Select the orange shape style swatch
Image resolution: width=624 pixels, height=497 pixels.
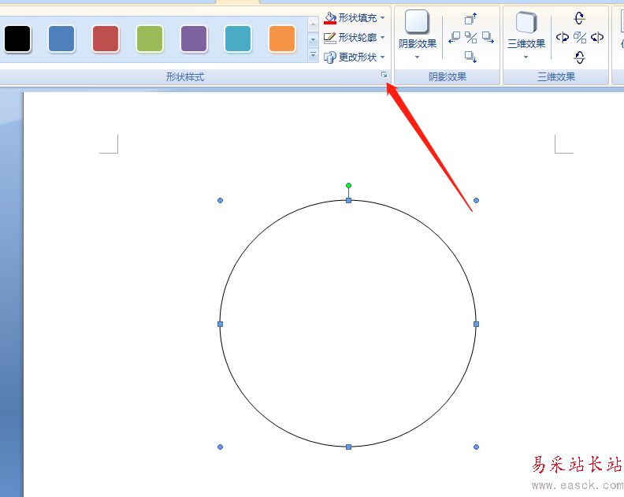[x=282, y=39]
